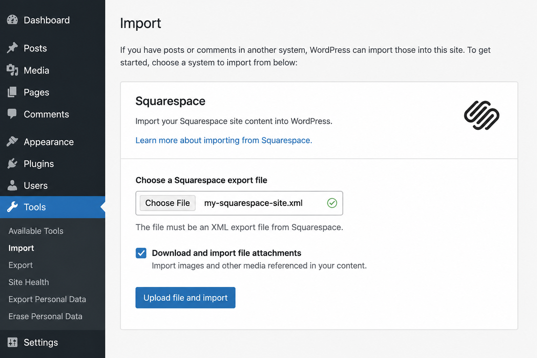Open the Export submenu item

[x=21, y=265]
